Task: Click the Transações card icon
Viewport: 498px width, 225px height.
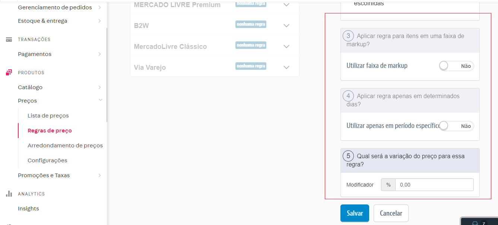Action: (9, 40)
